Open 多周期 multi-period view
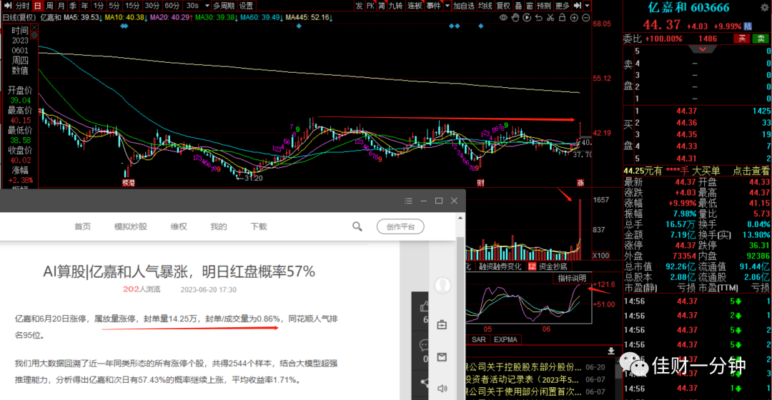Screen dimensions: 772x400 tap(224, 6)
